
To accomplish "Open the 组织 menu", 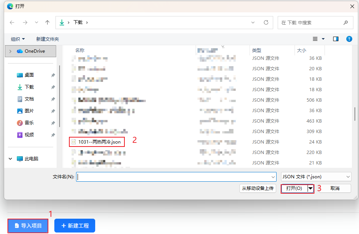I will (x=18, y=39).
